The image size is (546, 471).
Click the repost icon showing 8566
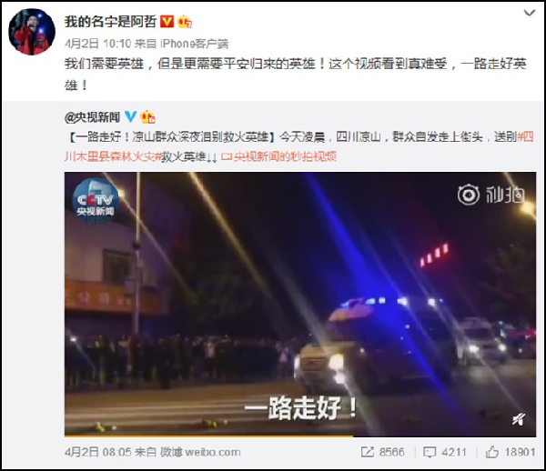[x=383, y=452]
